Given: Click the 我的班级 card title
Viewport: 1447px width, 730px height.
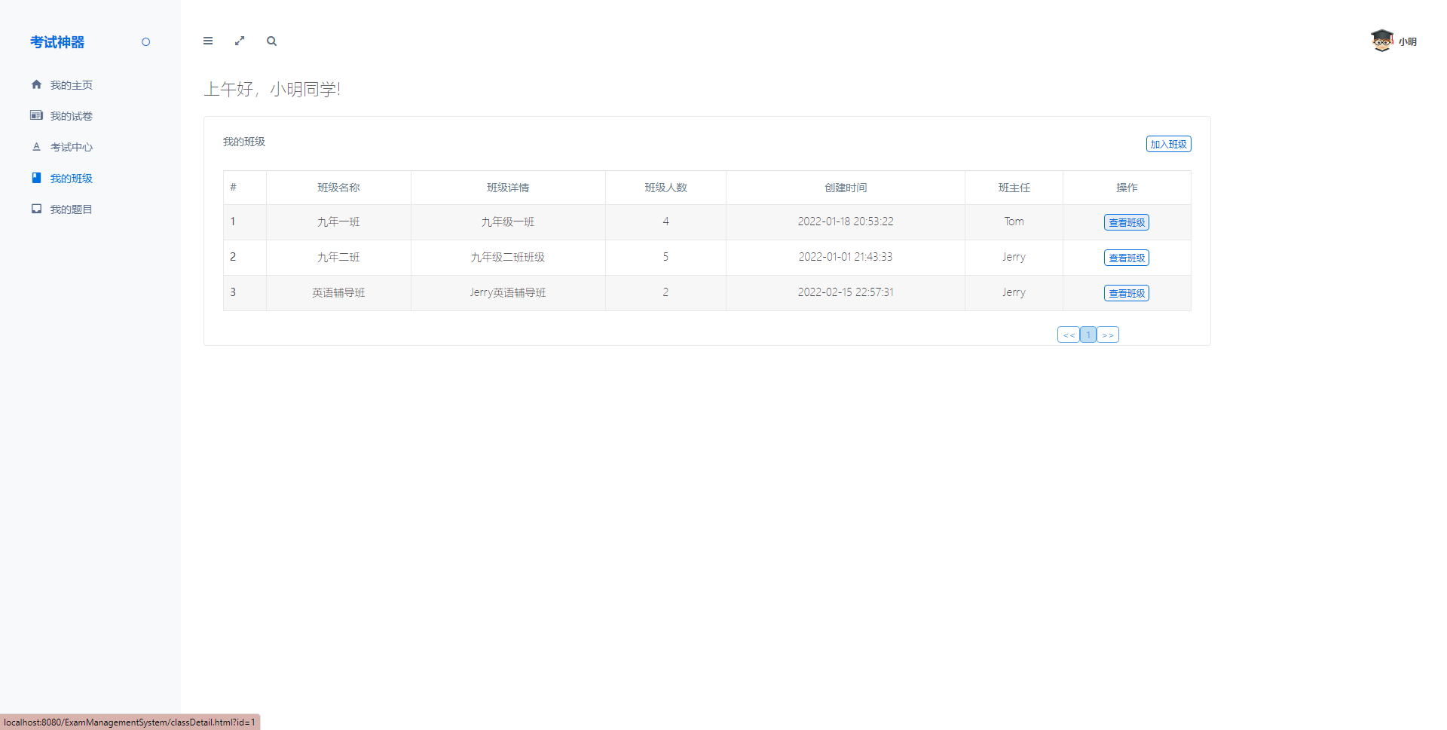Looking at the screenshot, I should pos(244,142).
